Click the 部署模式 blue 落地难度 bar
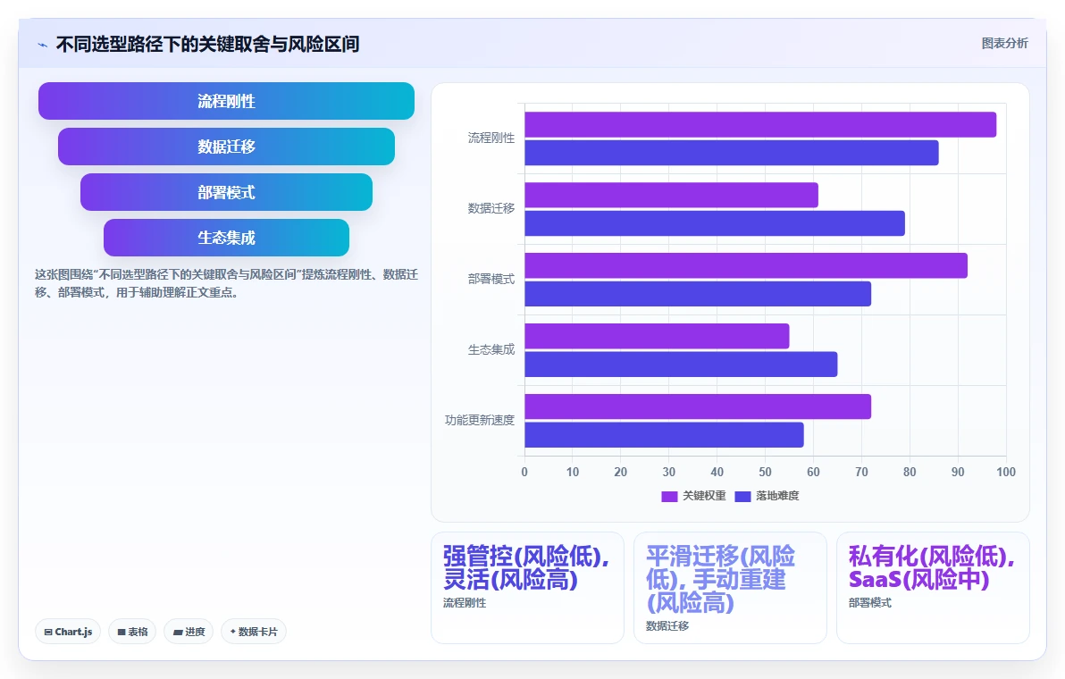The height and width of the screenshot is (679, 1065). pyautogui.click(x=698, y=294)
